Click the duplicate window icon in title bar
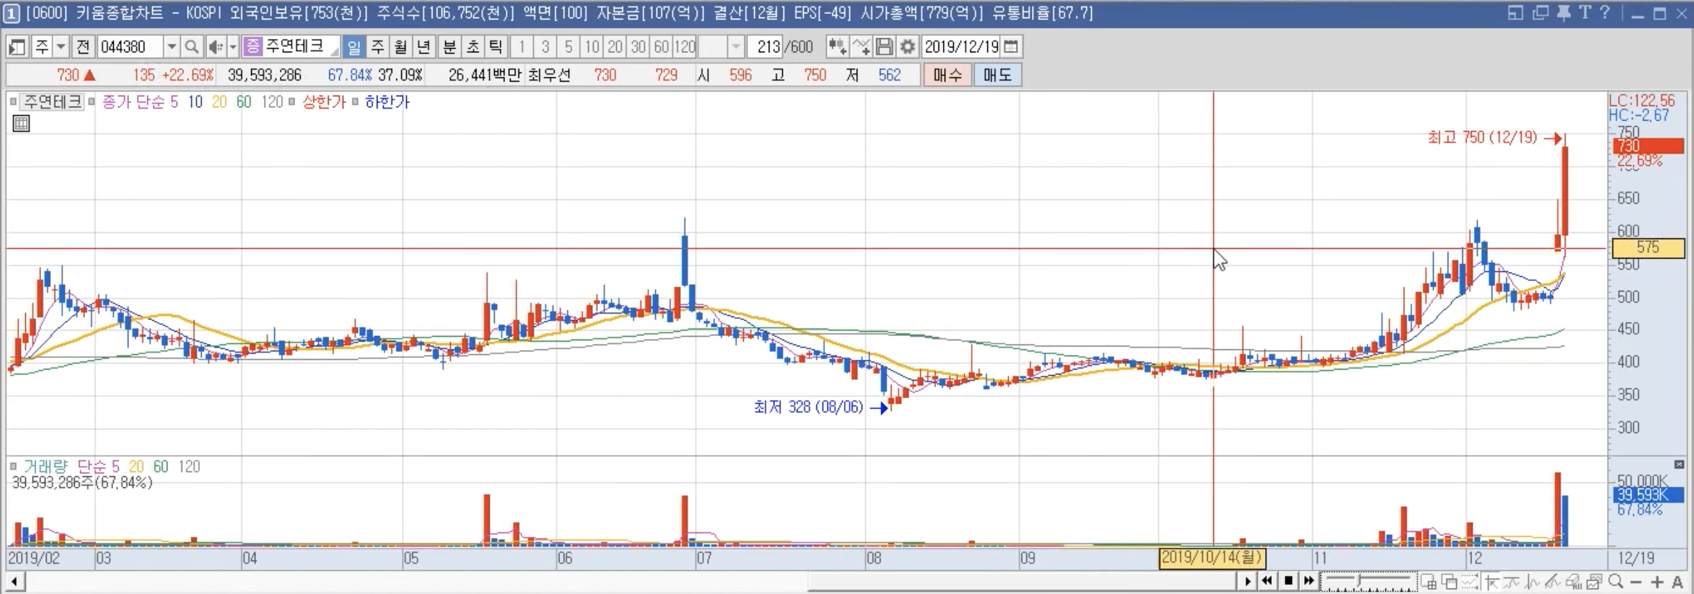The image size is (1694, 594). pyautogui.click(x=1540, y=13)
